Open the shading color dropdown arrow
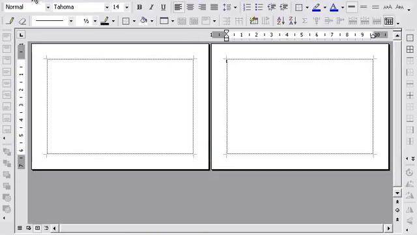This screenshot has width=417, height=235. (x=152, y=21)
